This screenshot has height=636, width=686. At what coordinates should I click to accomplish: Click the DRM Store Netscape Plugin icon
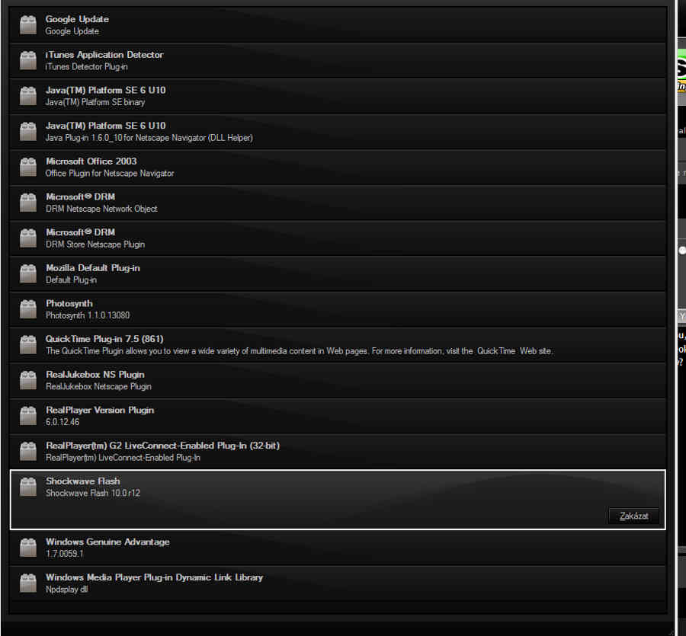(x=28, y=238)
